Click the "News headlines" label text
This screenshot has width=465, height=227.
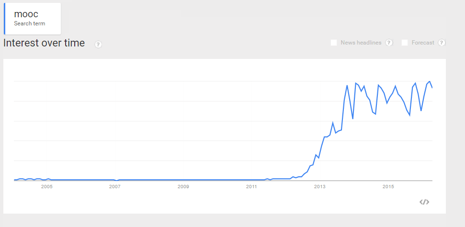coord(361,43)
